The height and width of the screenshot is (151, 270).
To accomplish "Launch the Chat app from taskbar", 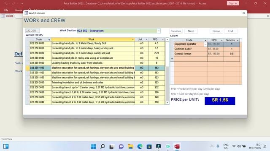I will pos(121,146).
